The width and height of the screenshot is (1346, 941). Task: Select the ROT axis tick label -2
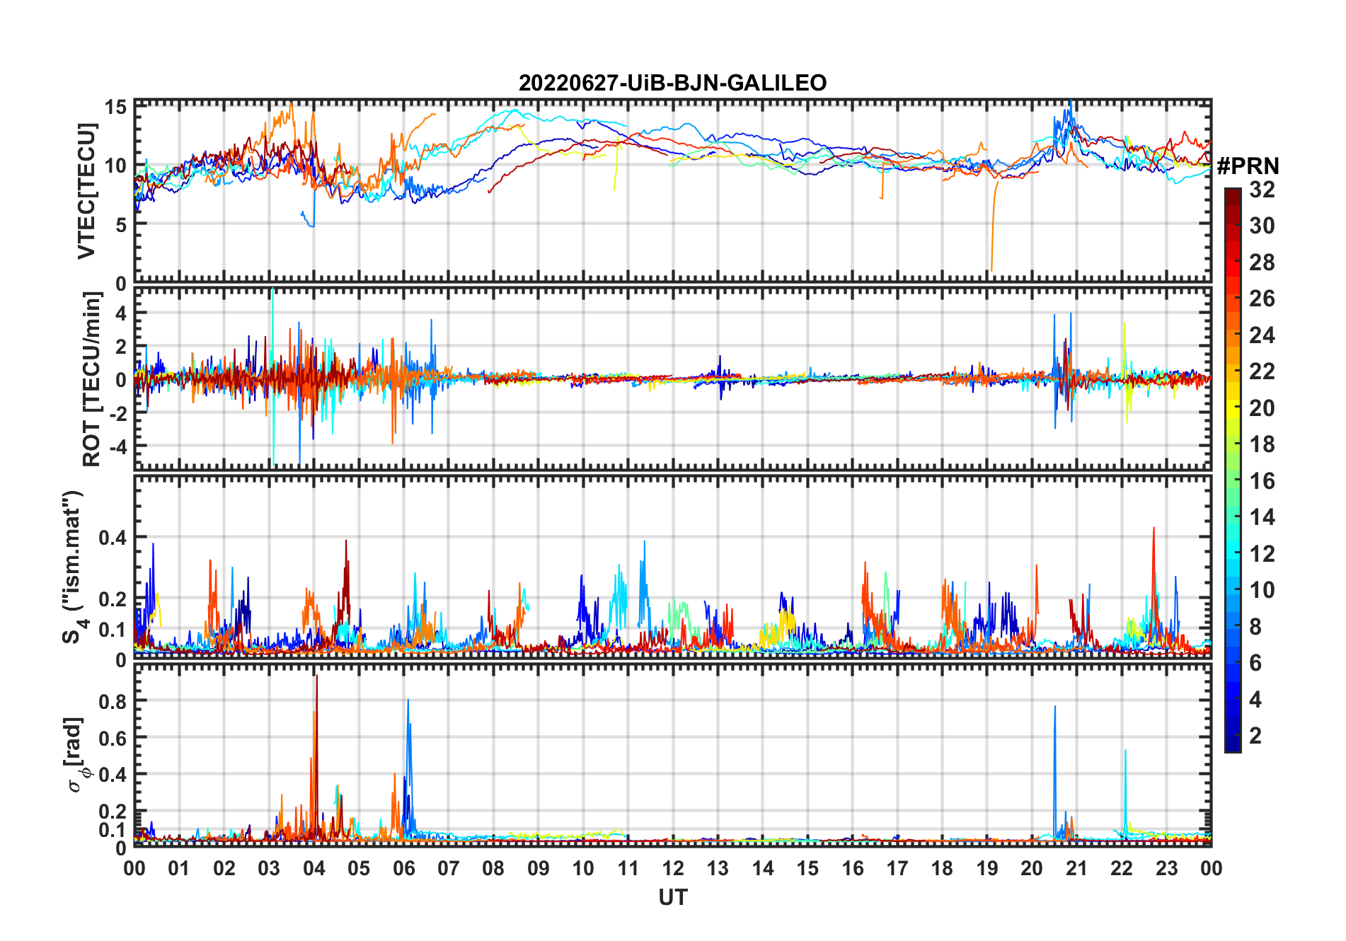117,414
